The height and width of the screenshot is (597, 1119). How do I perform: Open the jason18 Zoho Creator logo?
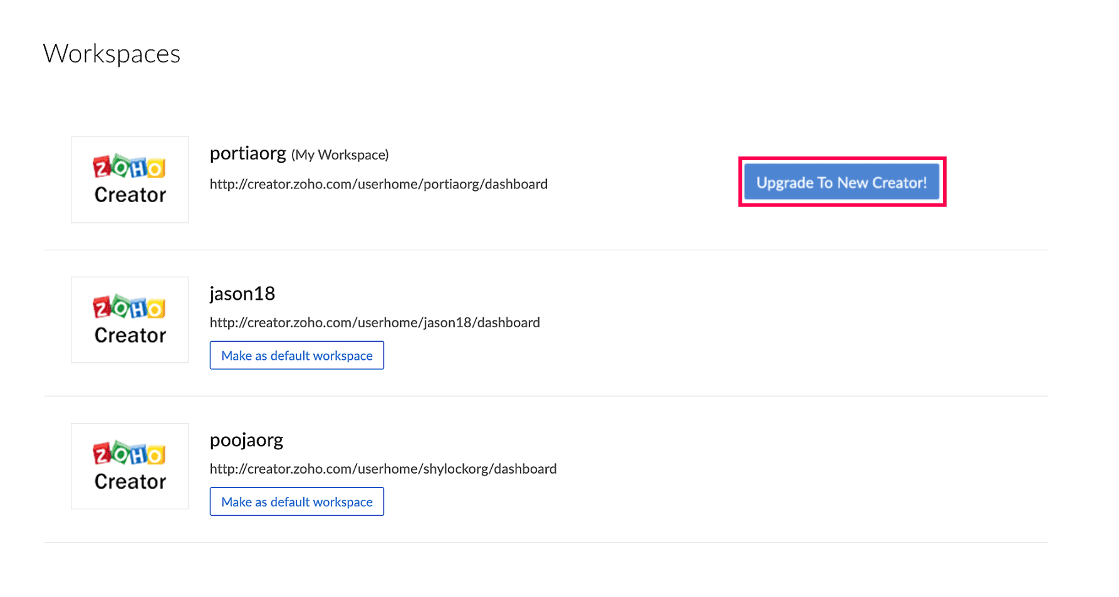(130, 320)
